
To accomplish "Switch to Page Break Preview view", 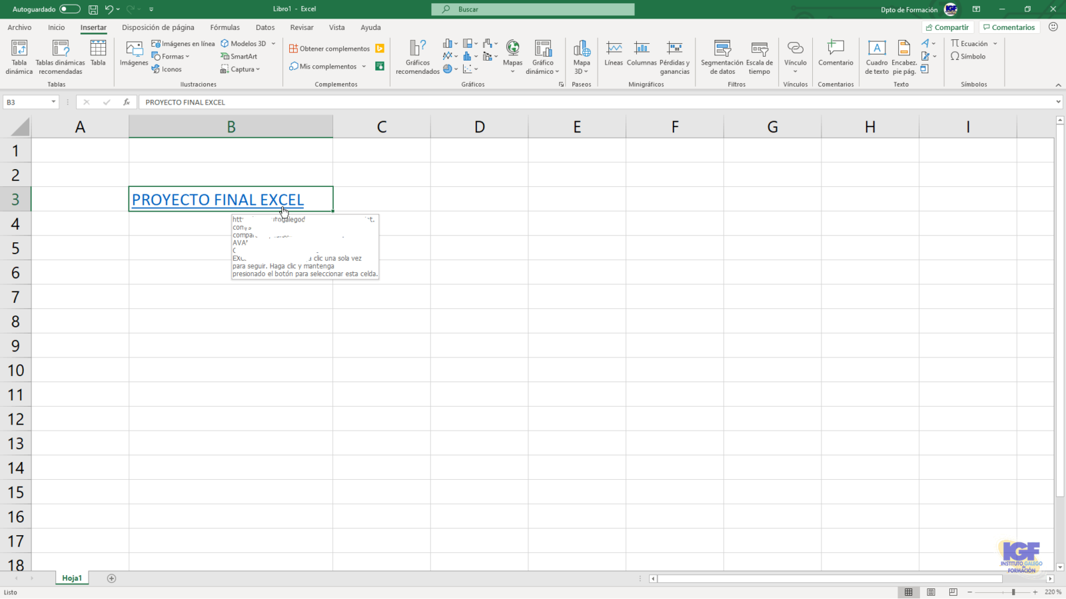I will (953, 592).
